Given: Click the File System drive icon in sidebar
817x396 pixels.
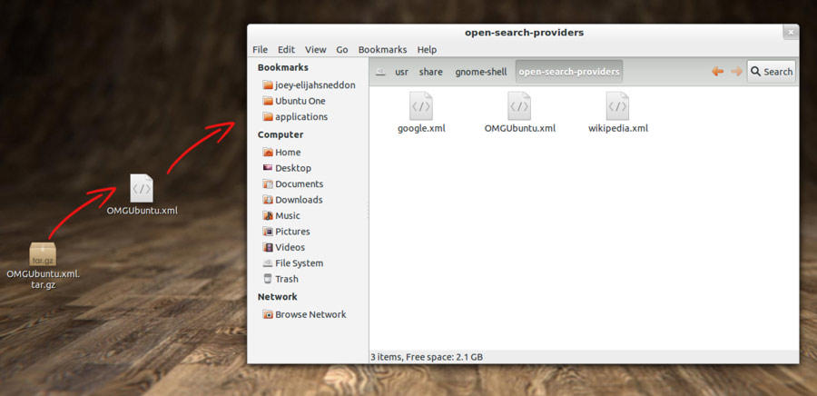Looking at the screenshot, I should [268, 263].
